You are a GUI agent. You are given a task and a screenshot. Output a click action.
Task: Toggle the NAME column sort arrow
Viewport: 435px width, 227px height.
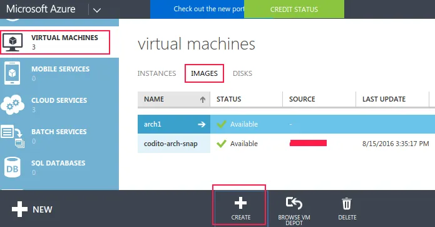[x=203, y=100]
